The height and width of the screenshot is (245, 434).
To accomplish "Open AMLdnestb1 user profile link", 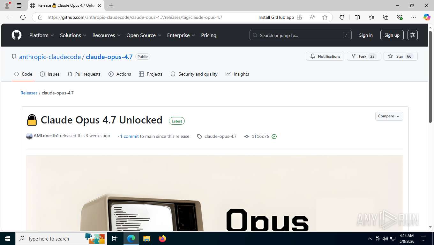I will pyautogui.click(x=46, y=136).
